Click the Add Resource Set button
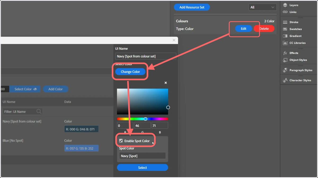This screenshot has width=318, height=178. click(192, 7)
